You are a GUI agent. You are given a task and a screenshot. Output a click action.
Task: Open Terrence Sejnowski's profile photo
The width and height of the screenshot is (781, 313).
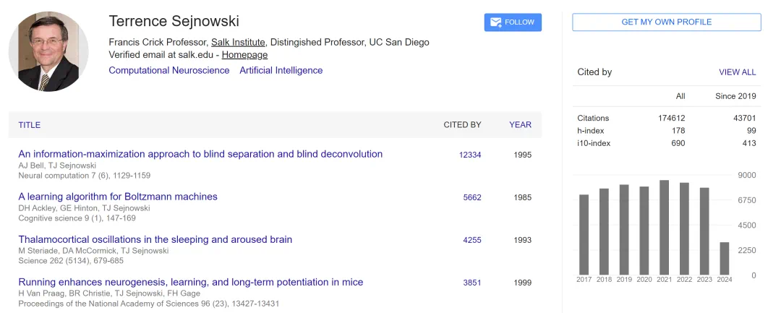point(48,51)
